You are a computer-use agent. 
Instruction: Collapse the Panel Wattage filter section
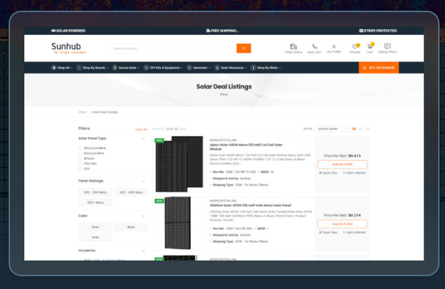click(143, 181)
